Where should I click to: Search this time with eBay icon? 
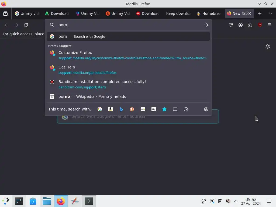tap(143, 109)
